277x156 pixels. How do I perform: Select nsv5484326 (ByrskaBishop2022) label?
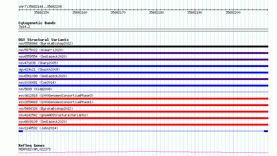coord(46,109)
